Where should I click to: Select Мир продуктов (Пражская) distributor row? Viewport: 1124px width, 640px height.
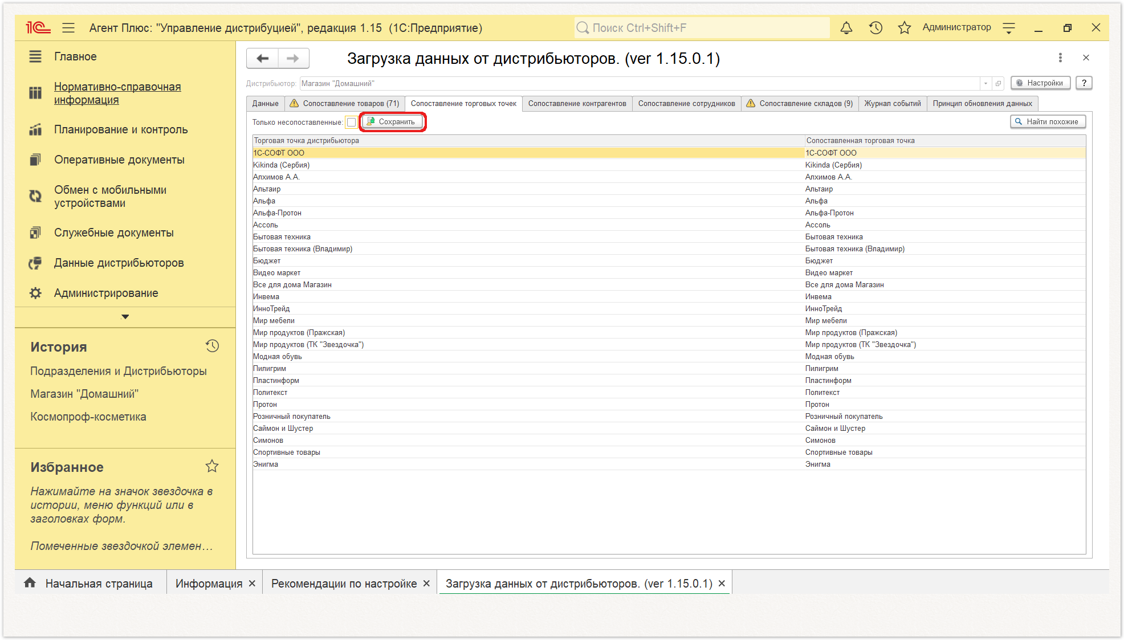pyautogui.click(x=528, y=332)
